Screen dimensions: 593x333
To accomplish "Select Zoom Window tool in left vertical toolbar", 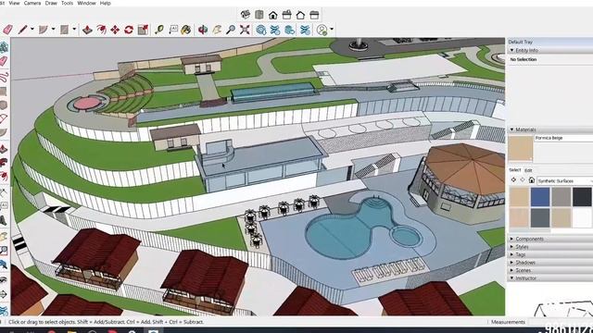I will (4, 251).
